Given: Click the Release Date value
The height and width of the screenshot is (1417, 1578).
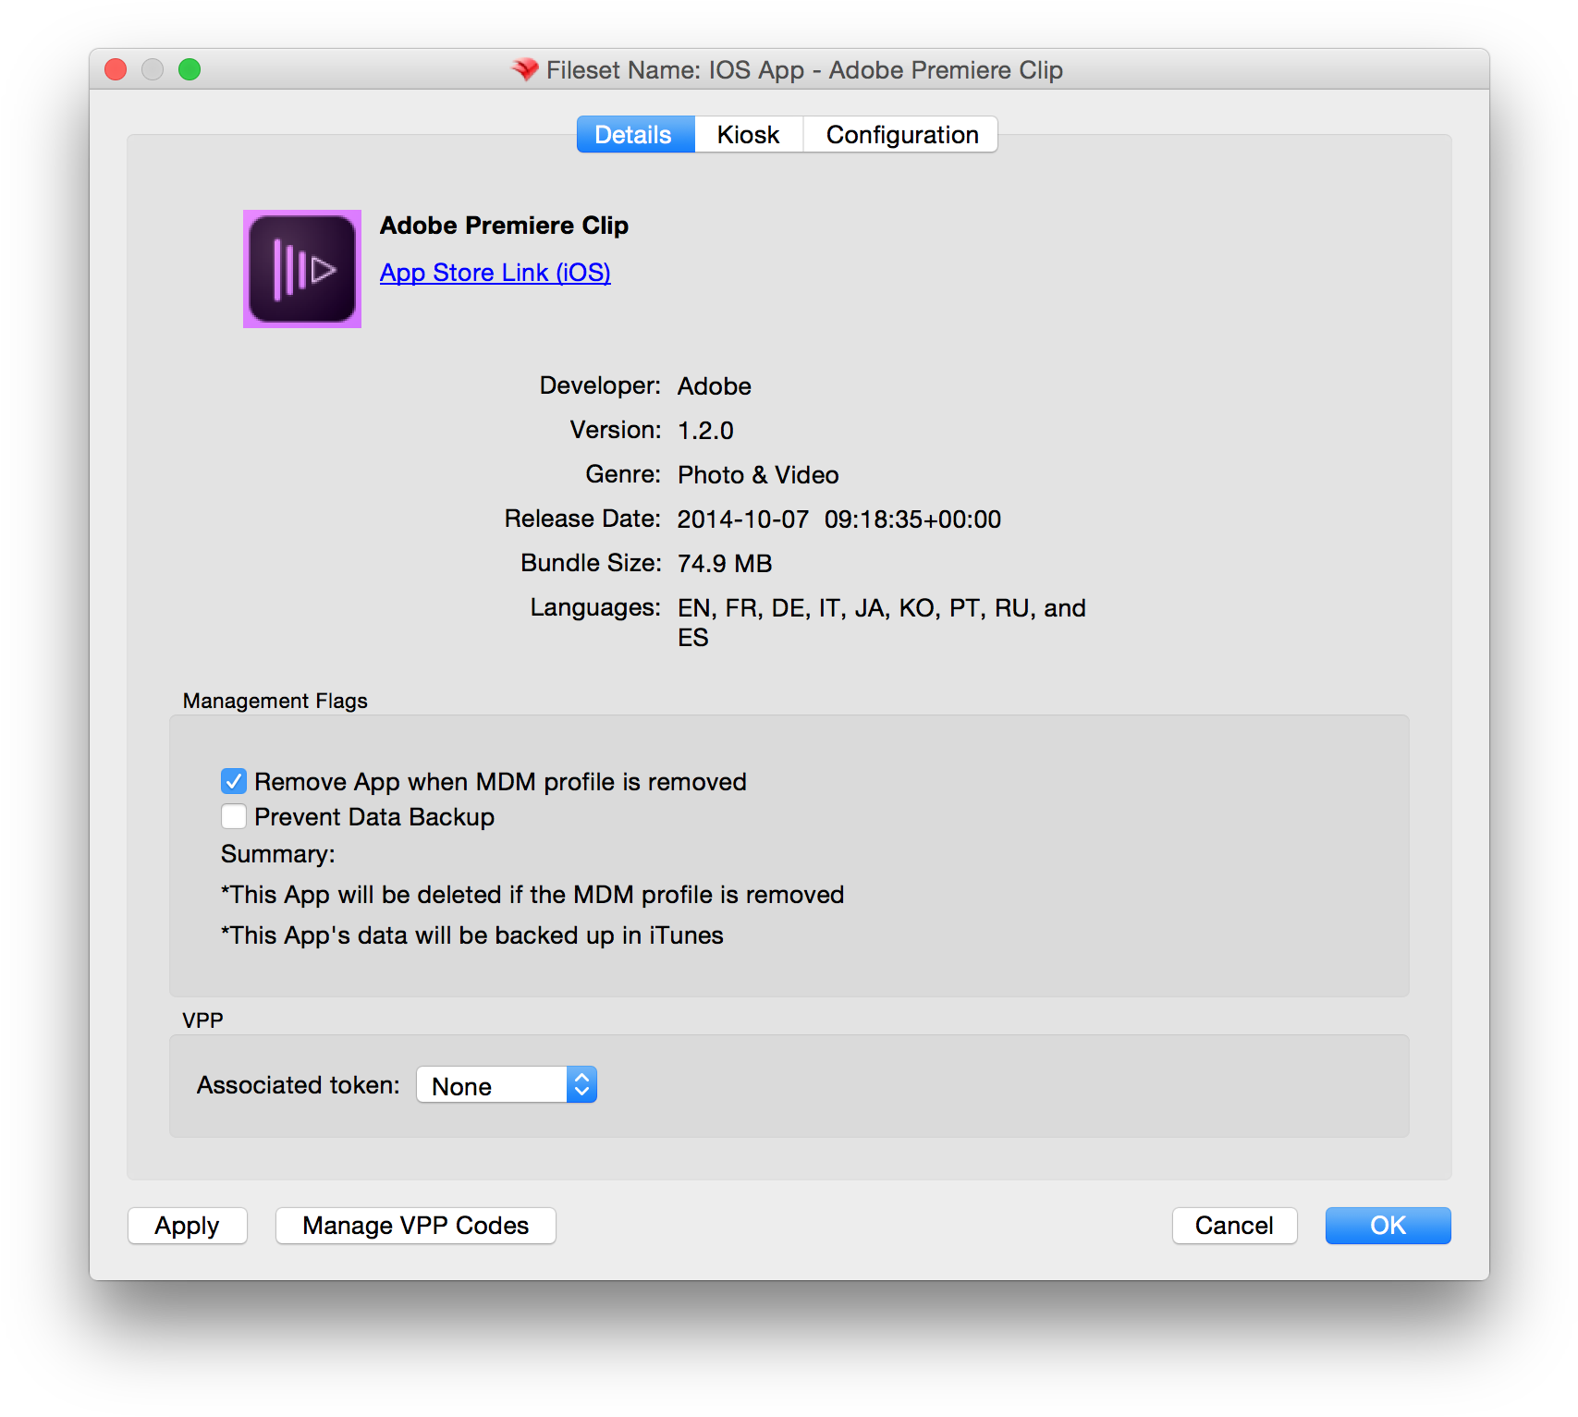Looking at the screenshot, I should (838, 519).
